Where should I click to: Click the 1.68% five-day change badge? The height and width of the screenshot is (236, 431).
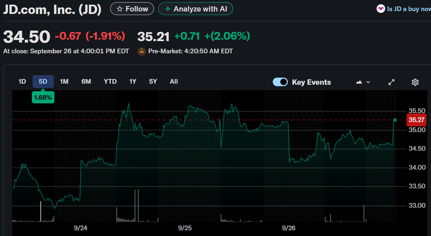(43, 97)
